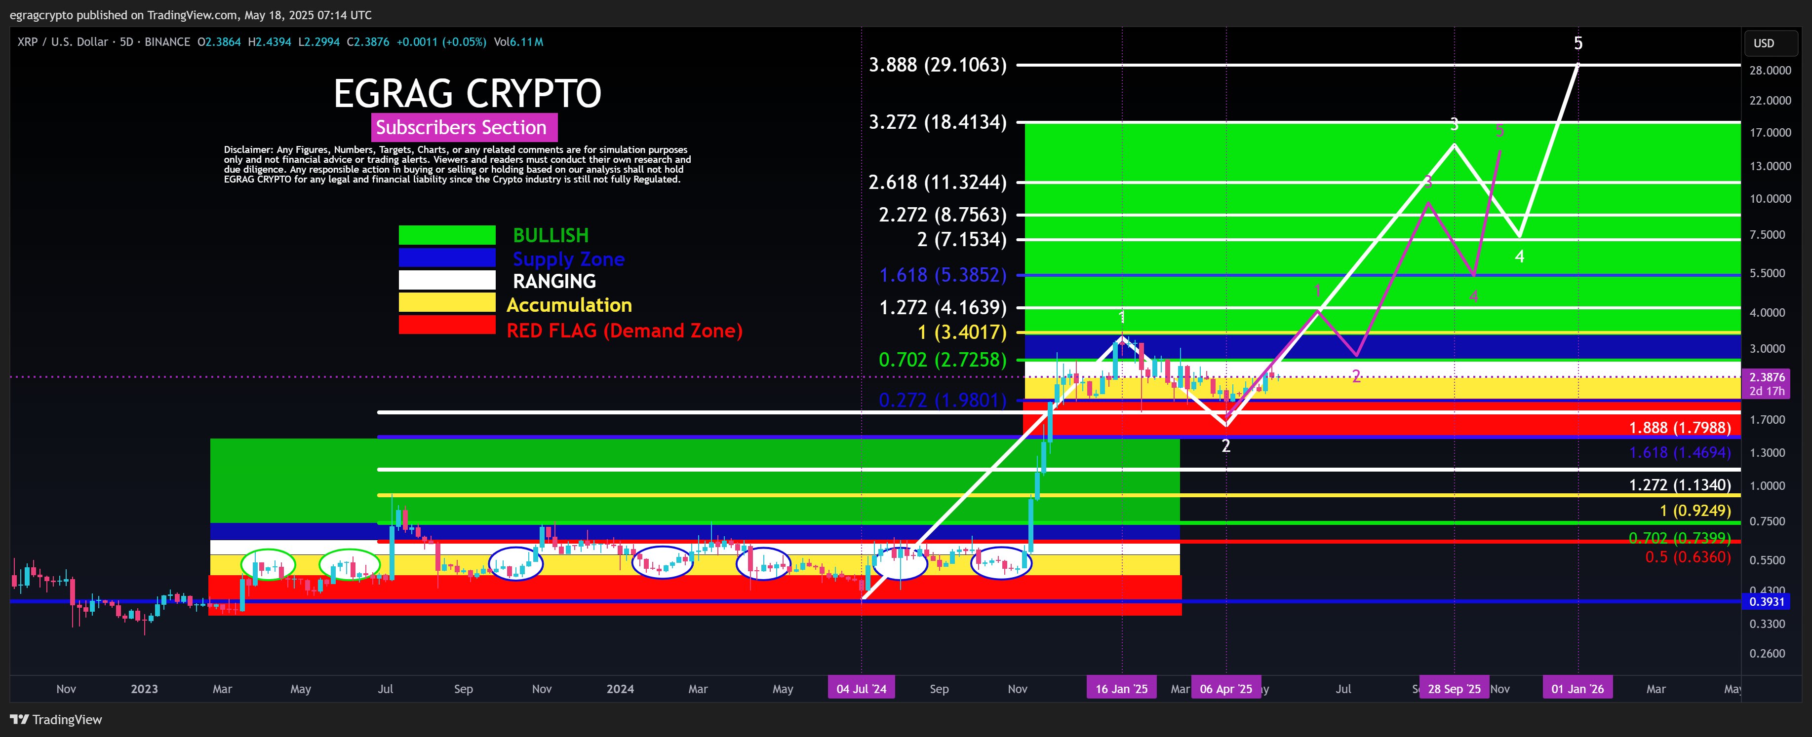Viewport: 1812px width, 737px height.
Task: Select the 28 Sep '25 date marker
Action: [1454, 689]
